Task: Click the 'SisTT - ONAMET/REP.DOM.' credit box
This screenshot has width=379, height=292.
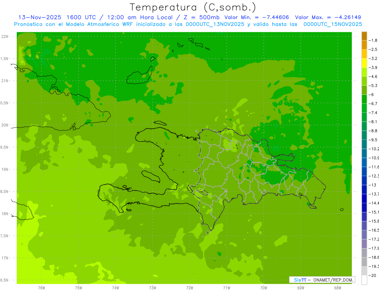Action: [x=322, y=280]
